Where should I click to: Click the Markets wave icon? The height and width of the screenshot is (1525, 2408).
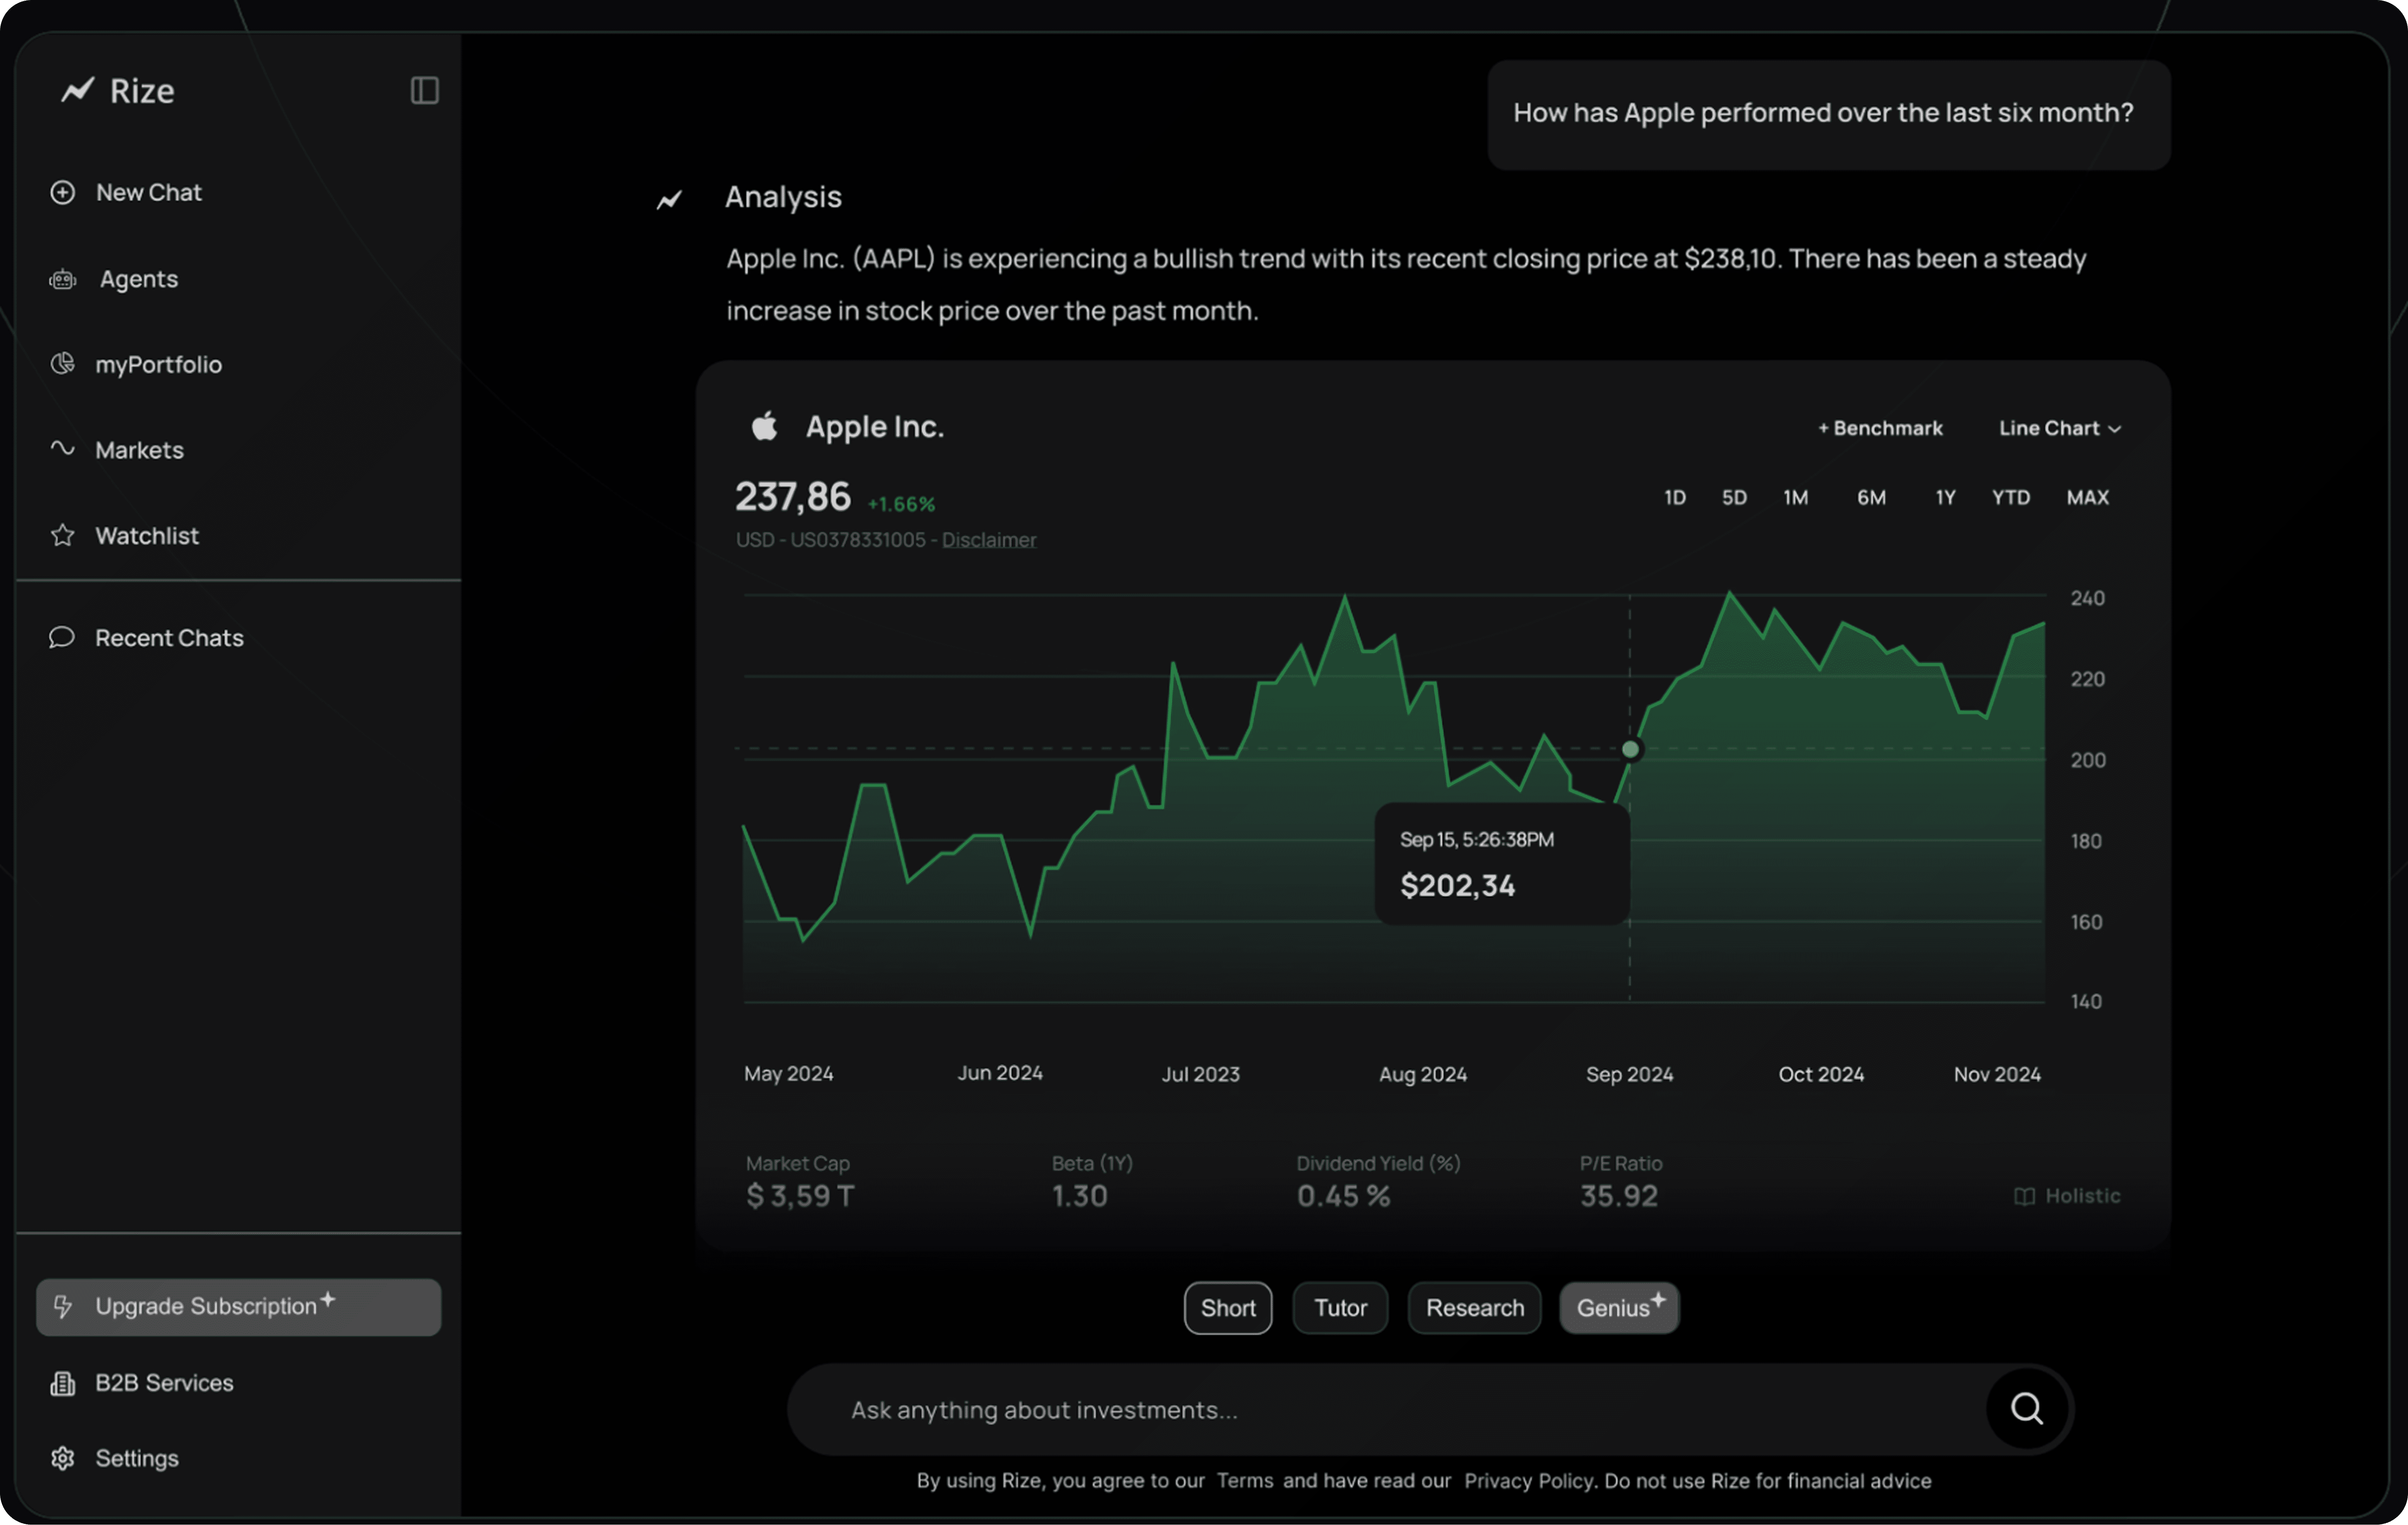(x=63, y=449)
